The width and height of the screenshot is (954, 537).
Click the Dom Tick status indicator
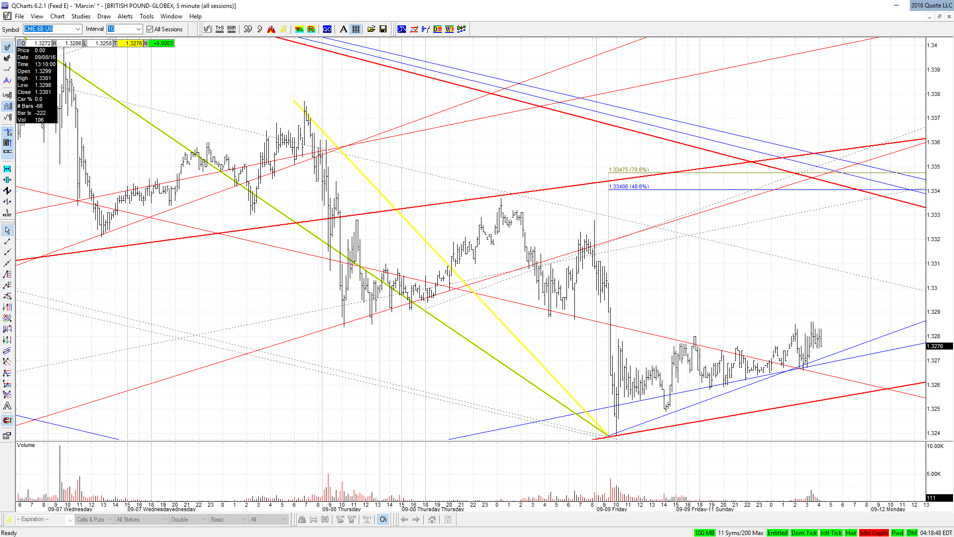[x=804, y=533]
